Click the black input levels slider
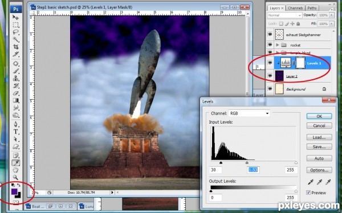 (x=221, y=163)
